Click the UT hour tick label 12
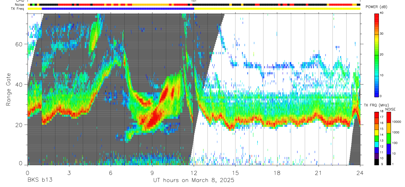 point(194,173)
